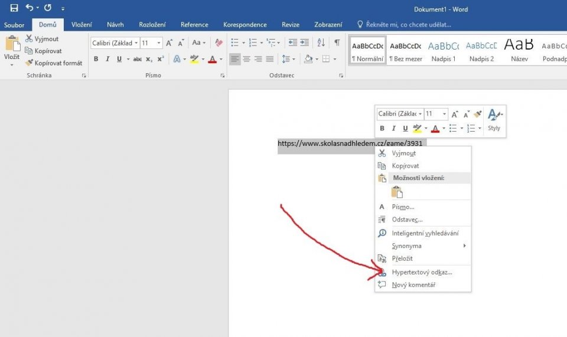Apply ribbon text highlight color

194,59
